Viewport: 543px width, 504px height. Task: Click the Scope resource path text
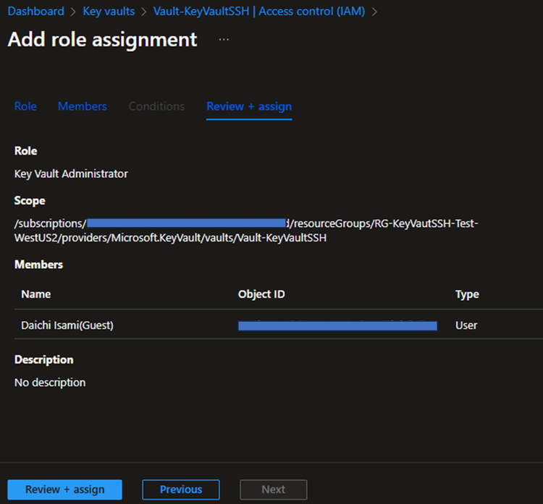pos(246,231)
